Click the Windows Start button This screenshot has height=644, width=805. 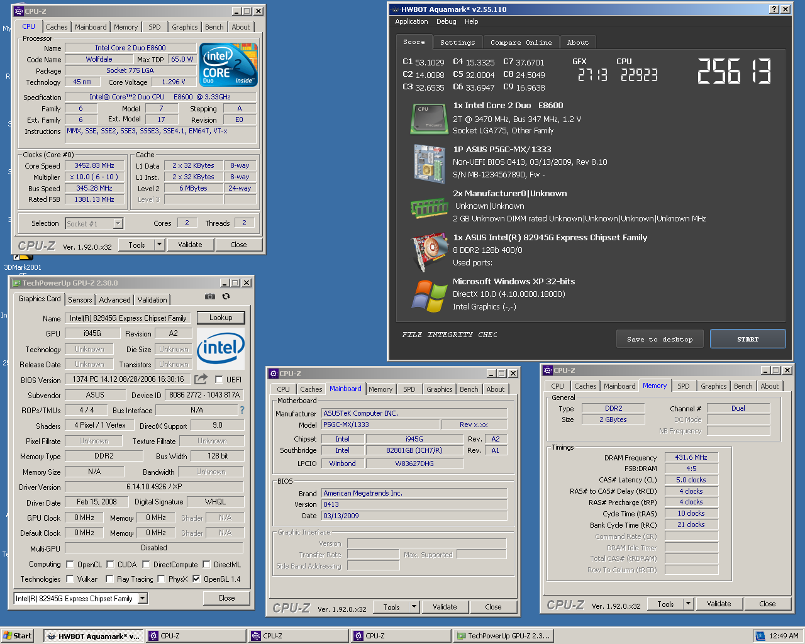[x=18, y=636]
